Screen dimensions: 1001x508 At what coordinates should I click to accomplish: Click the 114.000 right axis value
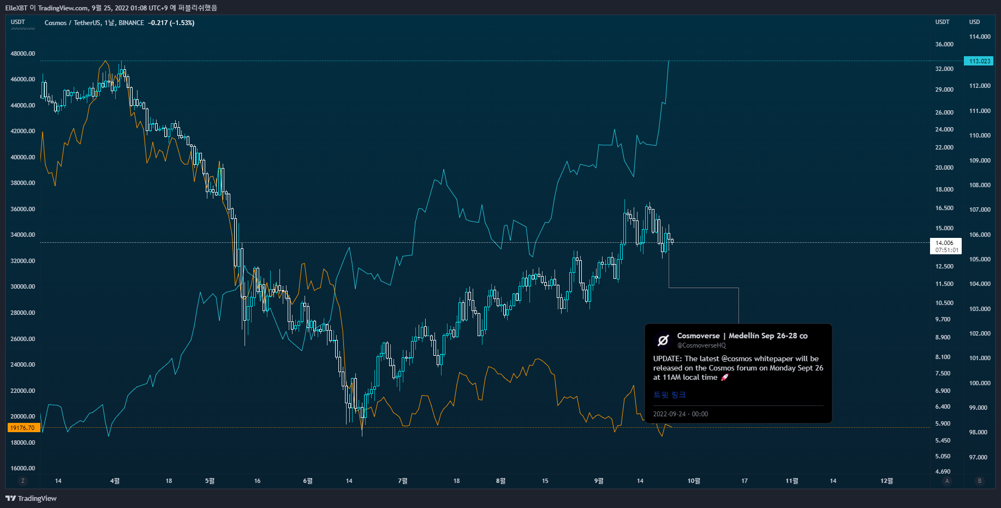tap(980, 37)
